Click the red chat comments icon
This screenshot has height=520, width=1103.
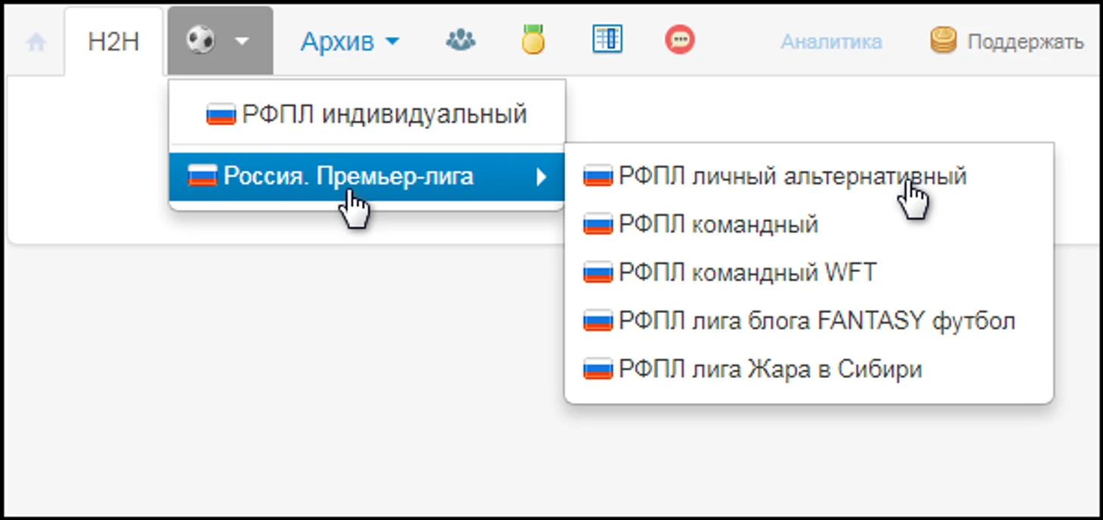pyautogui.click(x=678, y=38)
